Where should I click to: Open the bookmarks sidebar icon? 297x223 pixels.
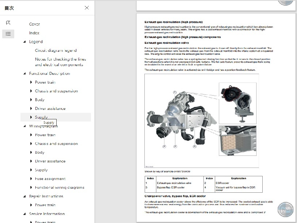tap(8, 23)
